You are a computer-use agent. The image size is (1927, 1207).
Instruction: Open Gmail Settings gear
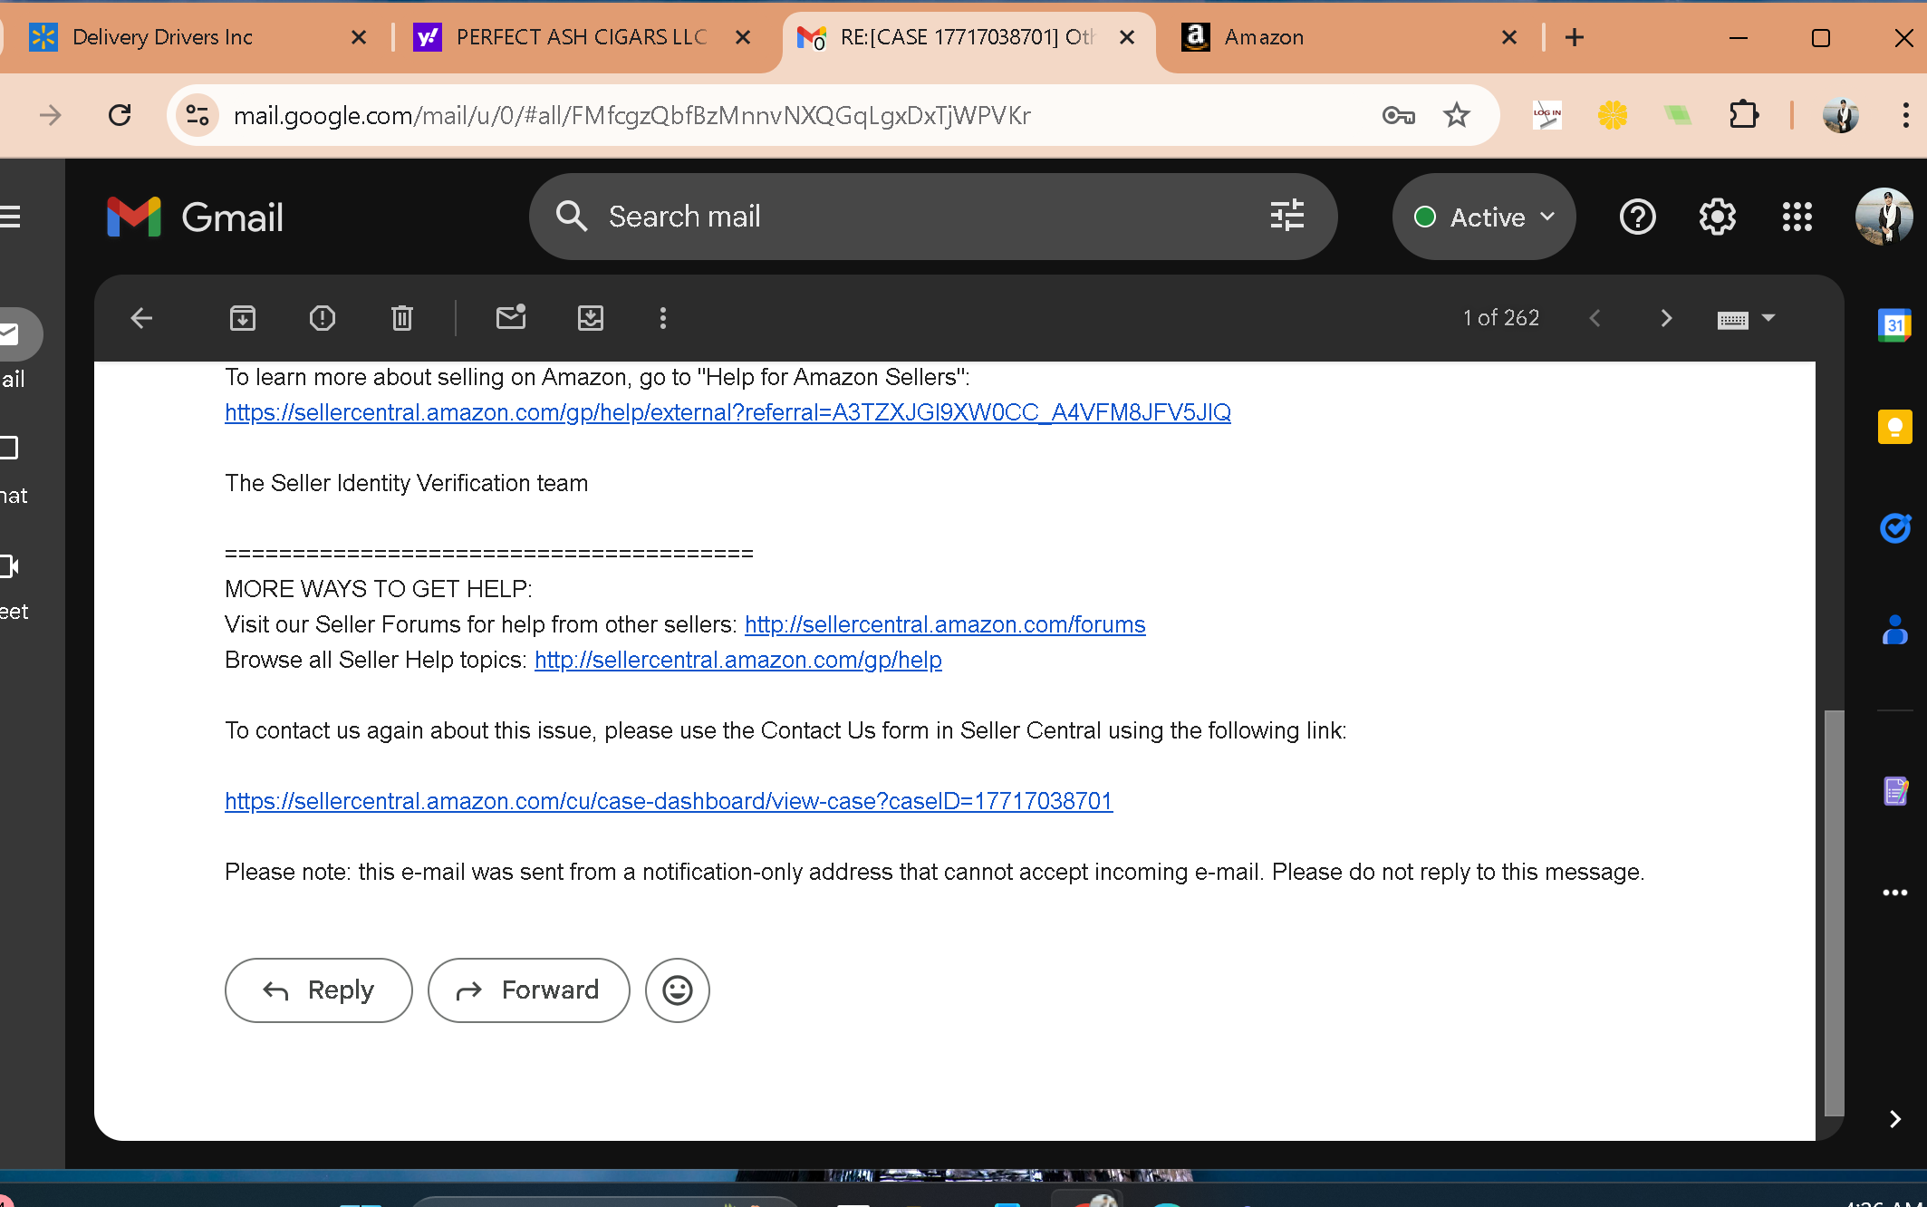(1717, 217)
